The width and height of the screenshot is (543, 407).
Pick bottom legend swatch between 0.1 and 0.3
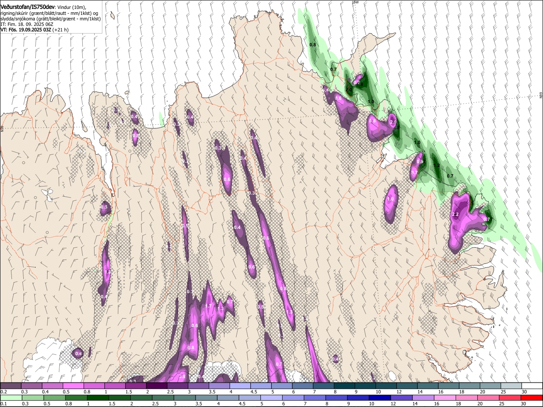[x=11, y=398]
